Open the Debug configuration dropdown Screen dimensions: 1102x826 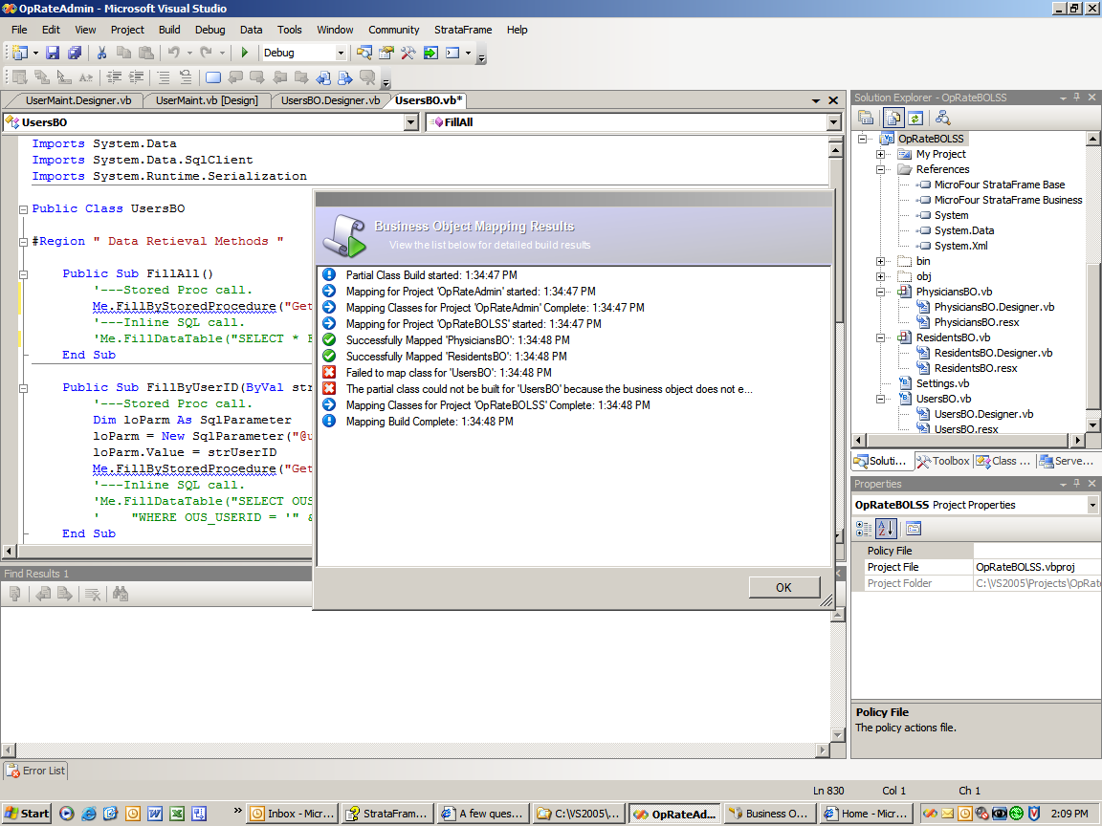click(x=341, y=54)
